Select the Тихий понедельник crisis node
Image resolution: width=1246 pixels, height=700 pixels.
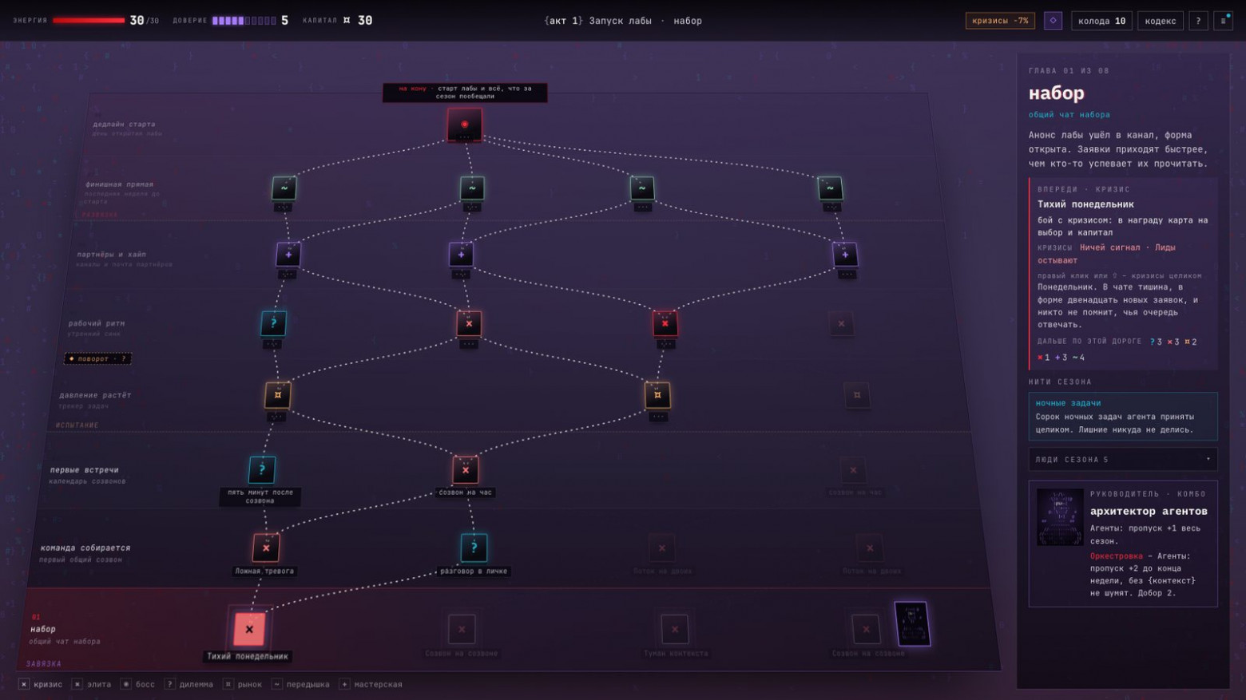249,629
